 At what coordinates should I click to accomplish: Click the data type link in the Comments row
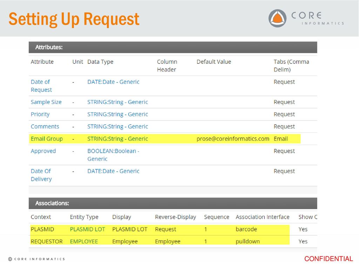click(x=118, y=126)
